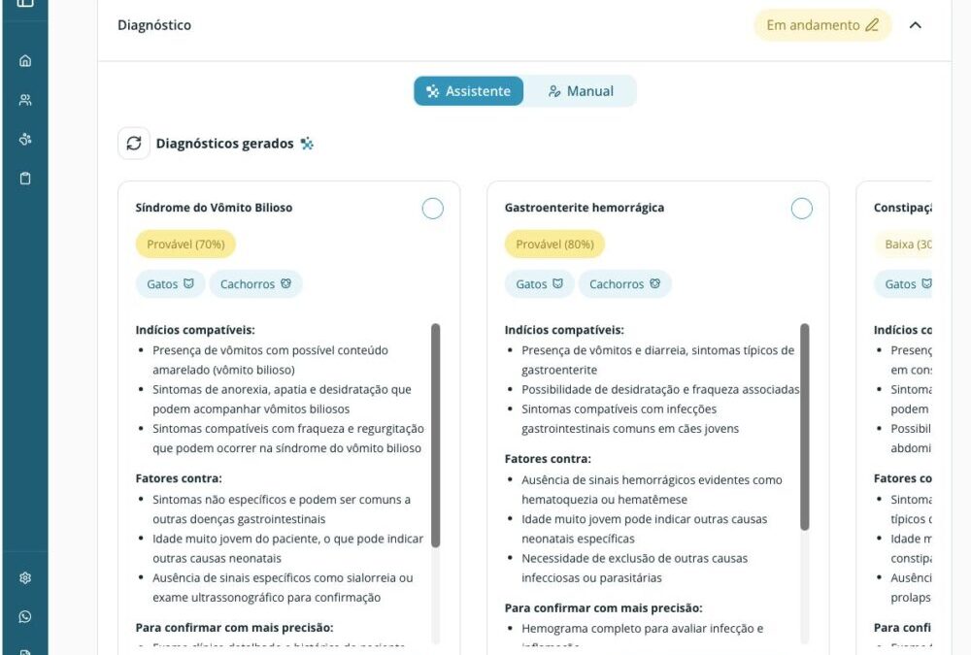Click the pencil icon beside Em andamento
This screenshot has width=971, height=655.
(872, 25)
